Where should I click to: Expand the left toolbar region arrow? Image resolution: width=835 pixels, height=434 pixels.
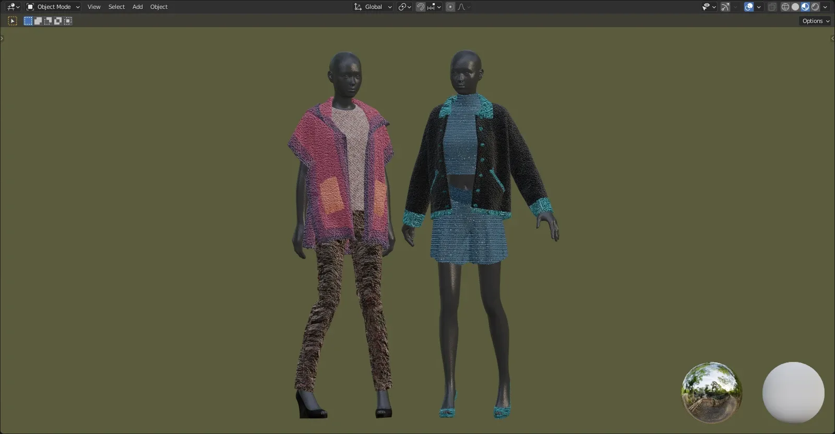(x=2, y=38)
